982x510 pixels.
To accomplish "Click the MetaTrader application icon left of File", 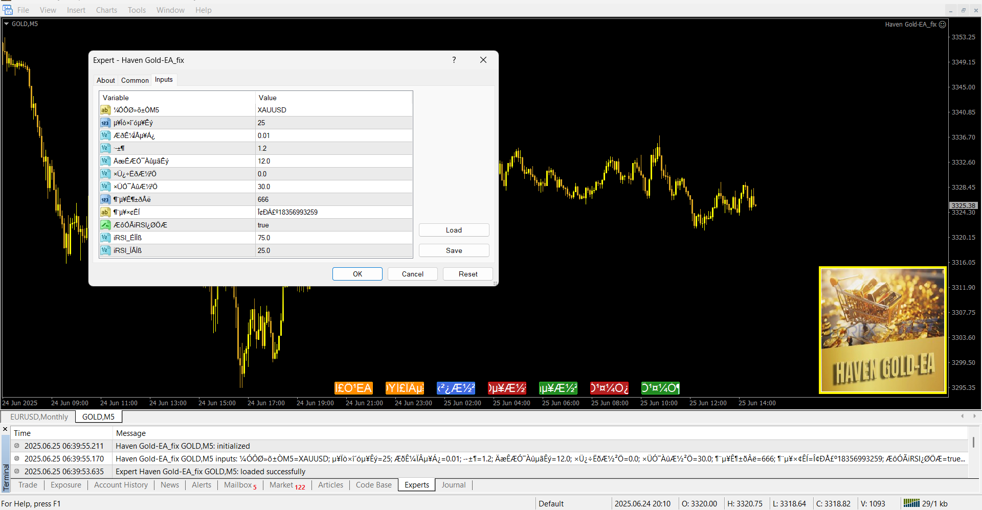I will coord(7,10).
